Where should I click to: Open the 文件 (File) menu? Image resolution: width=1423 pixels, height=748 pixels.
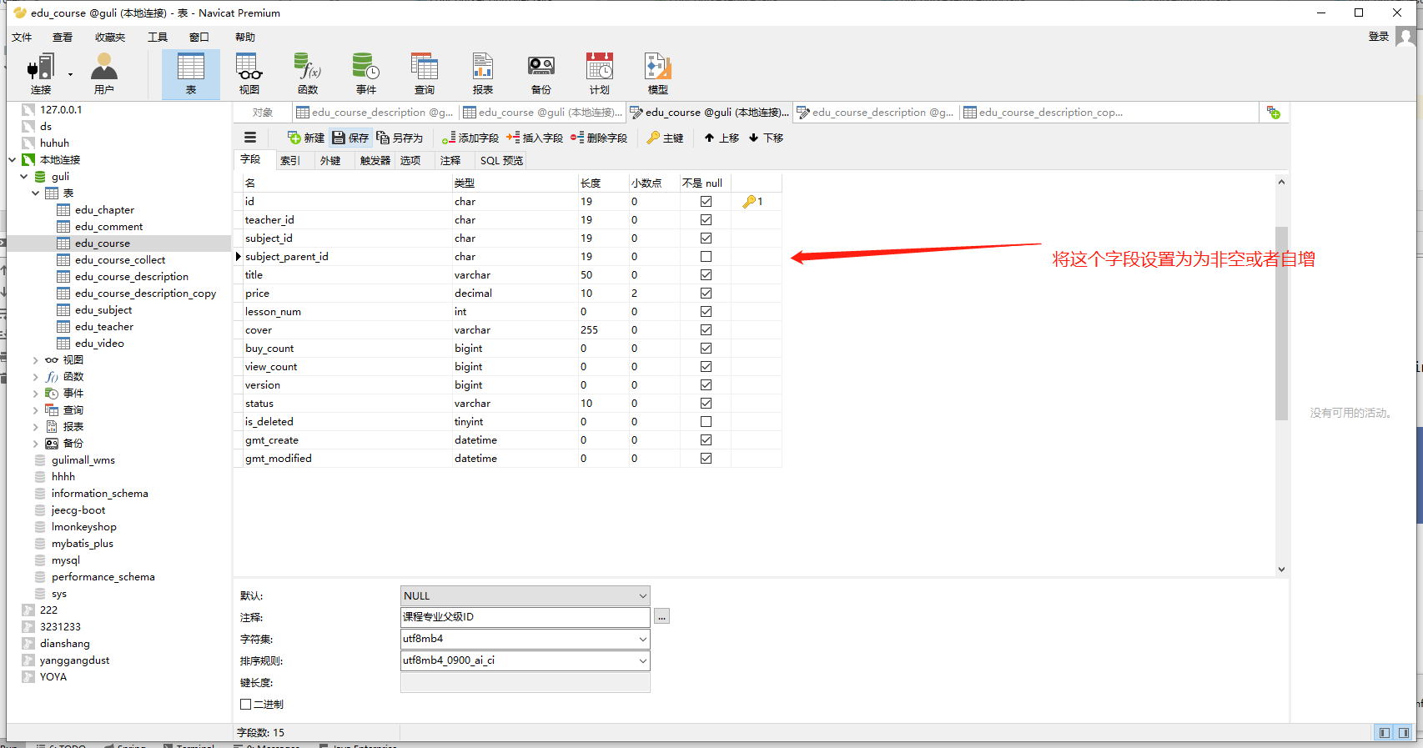pos(22,37)
